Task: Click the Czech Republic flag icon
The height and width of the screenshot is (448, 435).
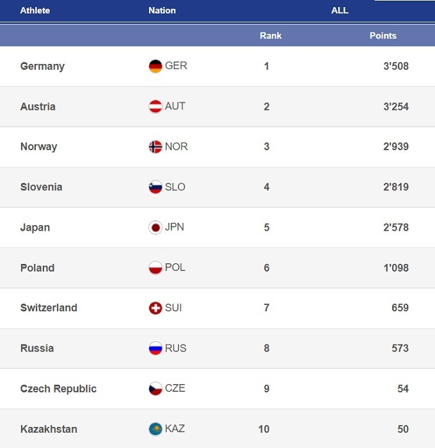Action: point(155,389)
